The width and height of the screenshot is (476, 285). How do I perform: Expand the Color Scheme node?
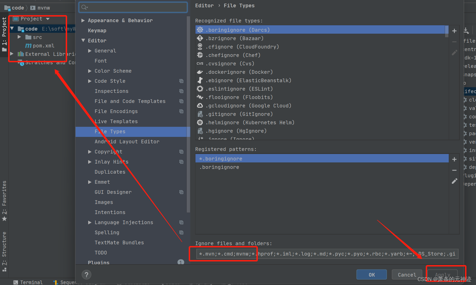coord(90,71)
